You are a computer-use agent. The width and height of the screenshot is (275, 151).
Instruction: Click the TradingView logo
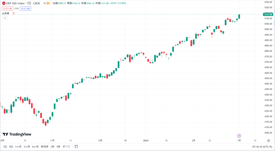[x=17, y=134]
